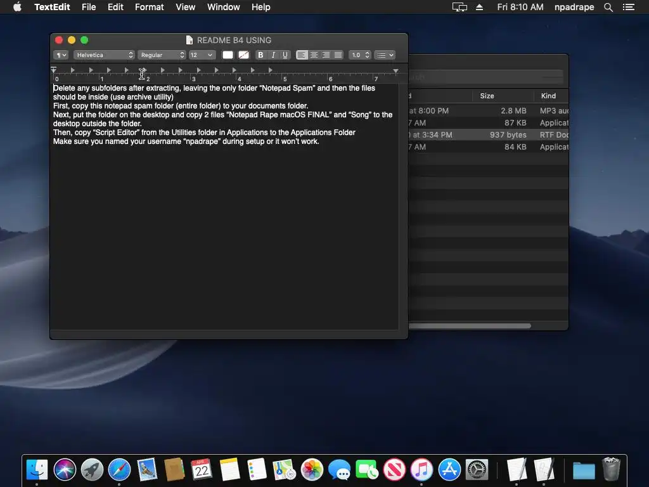
Task: Open the Apple menu
Action: coord(17,7)
